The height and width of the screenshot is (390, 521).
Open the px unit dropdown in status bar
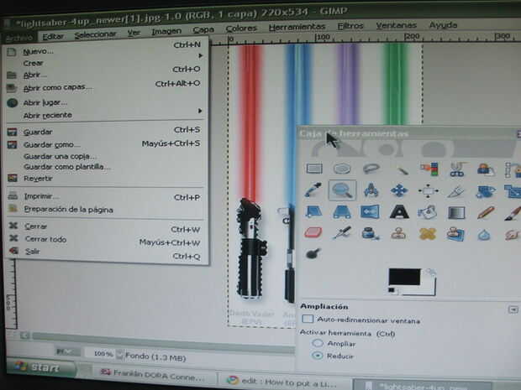tap(67, 352)
